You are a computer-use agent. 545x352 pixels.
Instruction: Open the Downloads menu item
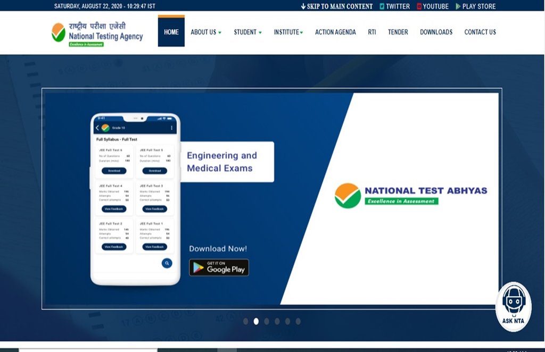coord(436,32)
